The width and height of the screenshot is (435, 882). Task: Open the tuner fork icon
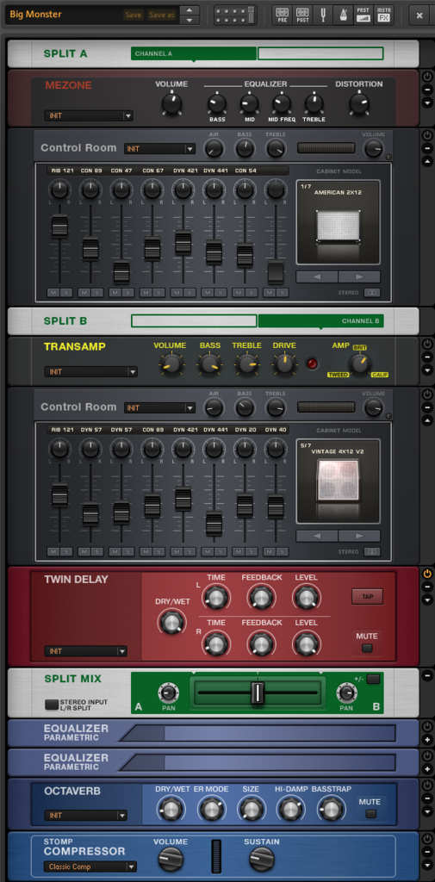tap(322, 15)
